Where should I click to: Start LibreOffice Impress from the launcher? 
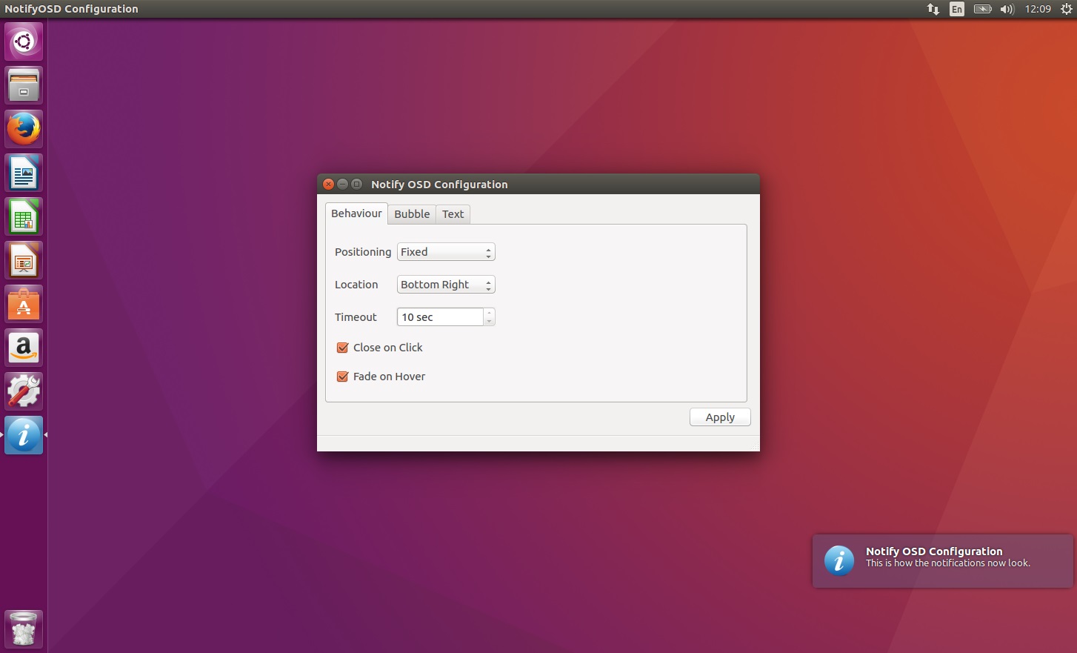coord(24,261)
